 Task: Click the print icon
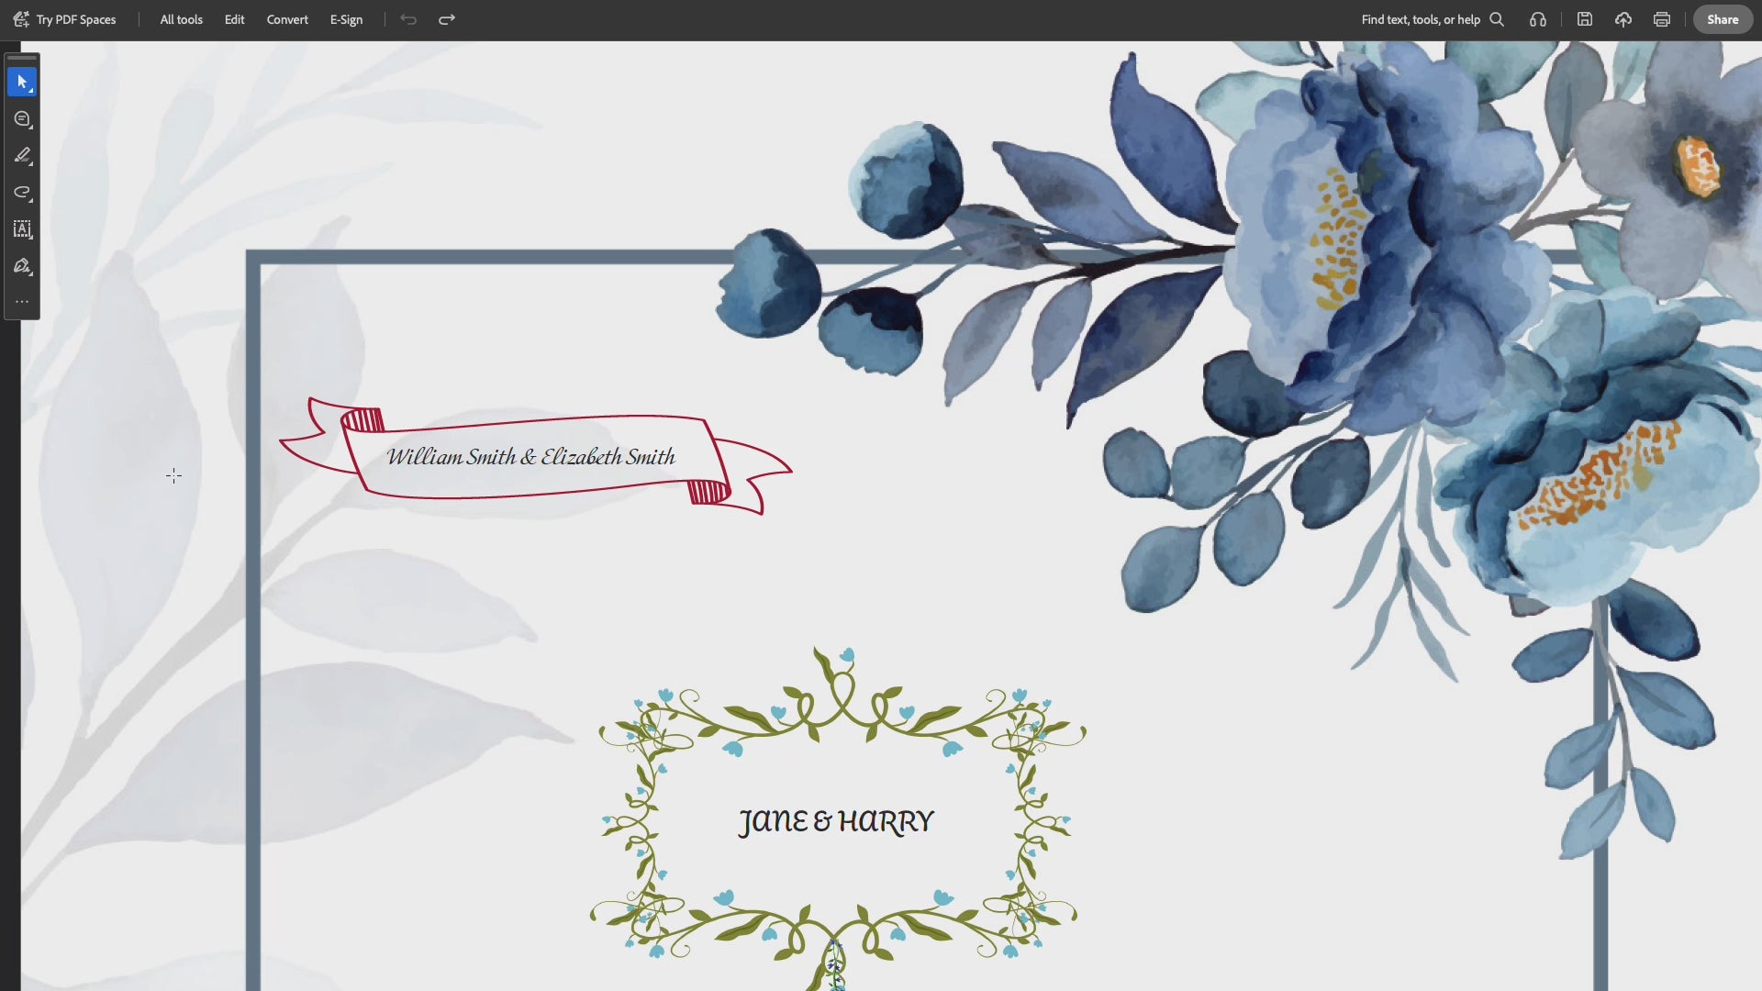[1662, 19]
